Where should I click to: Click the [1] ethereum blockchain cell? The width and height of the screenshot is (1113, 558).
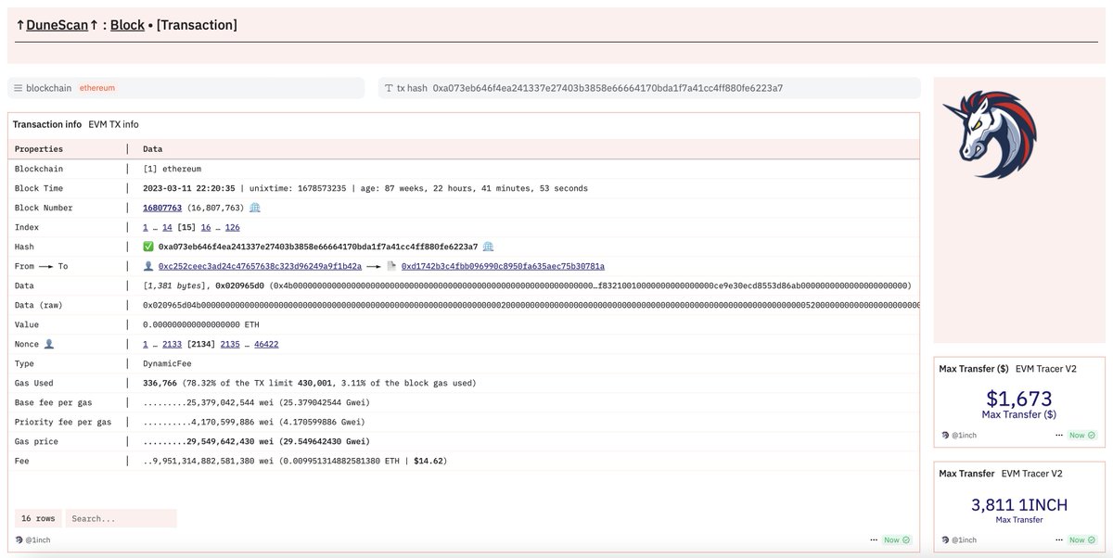coord(172,169)
